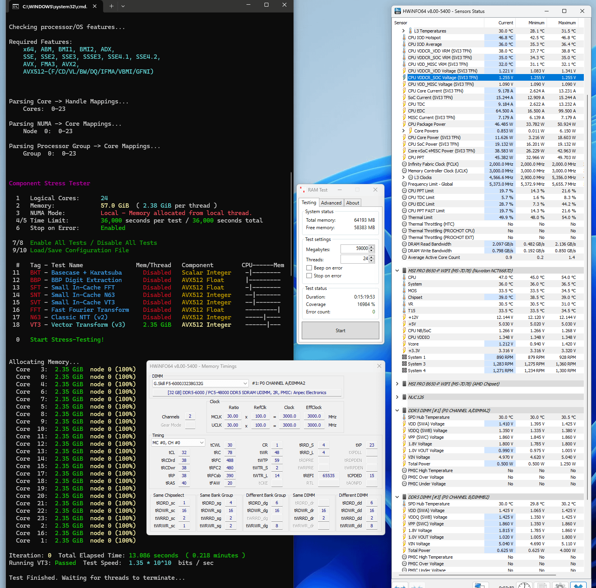This screenshot has width=596, height=588.
Task: Expand the L3 Clocks sensor group
Action: point(403,177)
